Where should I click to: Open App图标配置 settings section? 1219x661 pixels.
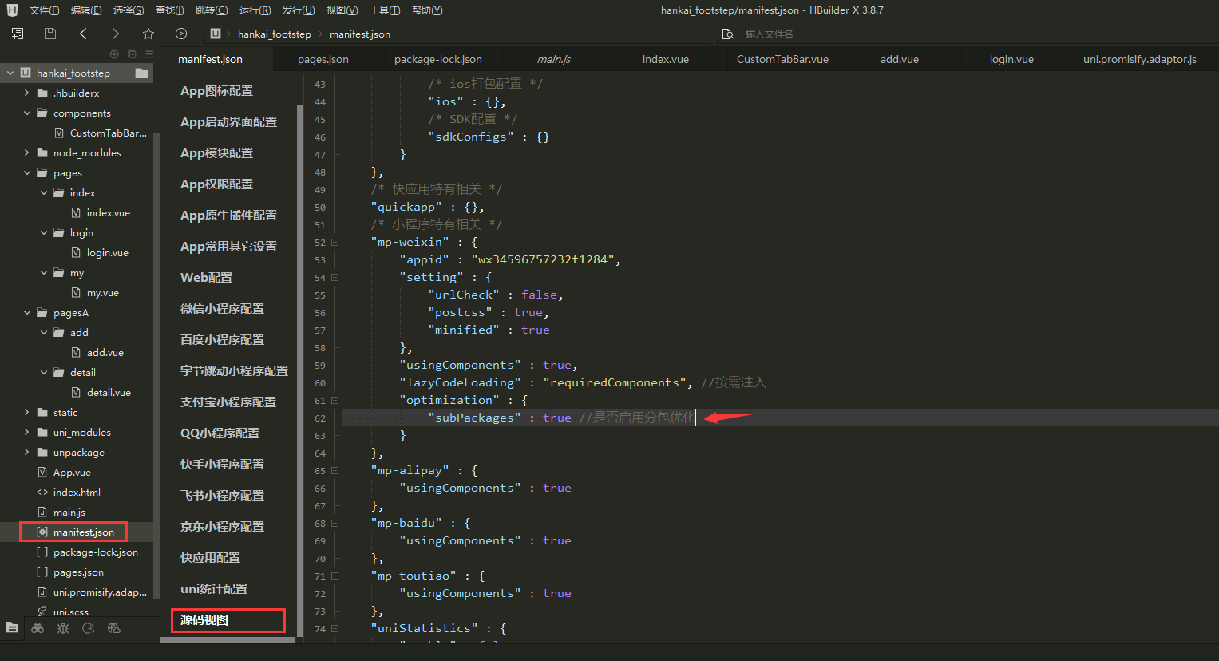216,91
